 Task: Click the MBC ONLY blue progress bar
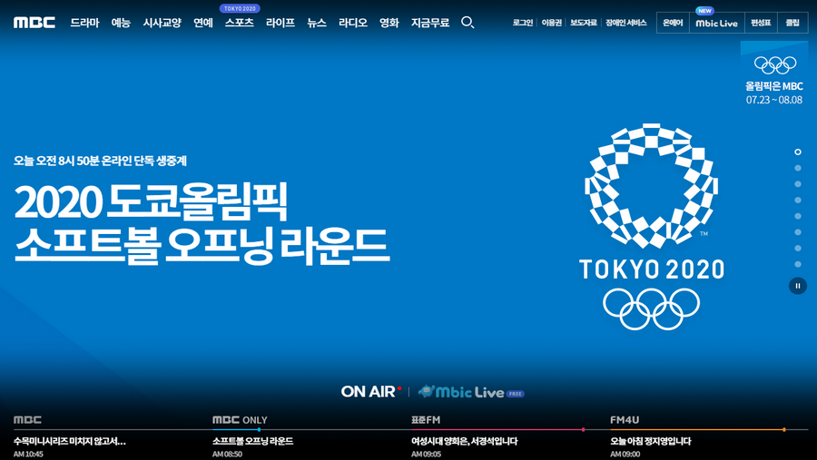click(x=236, y=430)
